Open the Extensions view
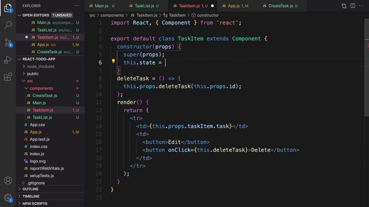Image resolution: width=369 pixels, height=207 pixels. 8,76
